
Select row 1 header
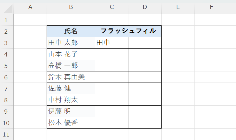[7, 20]
